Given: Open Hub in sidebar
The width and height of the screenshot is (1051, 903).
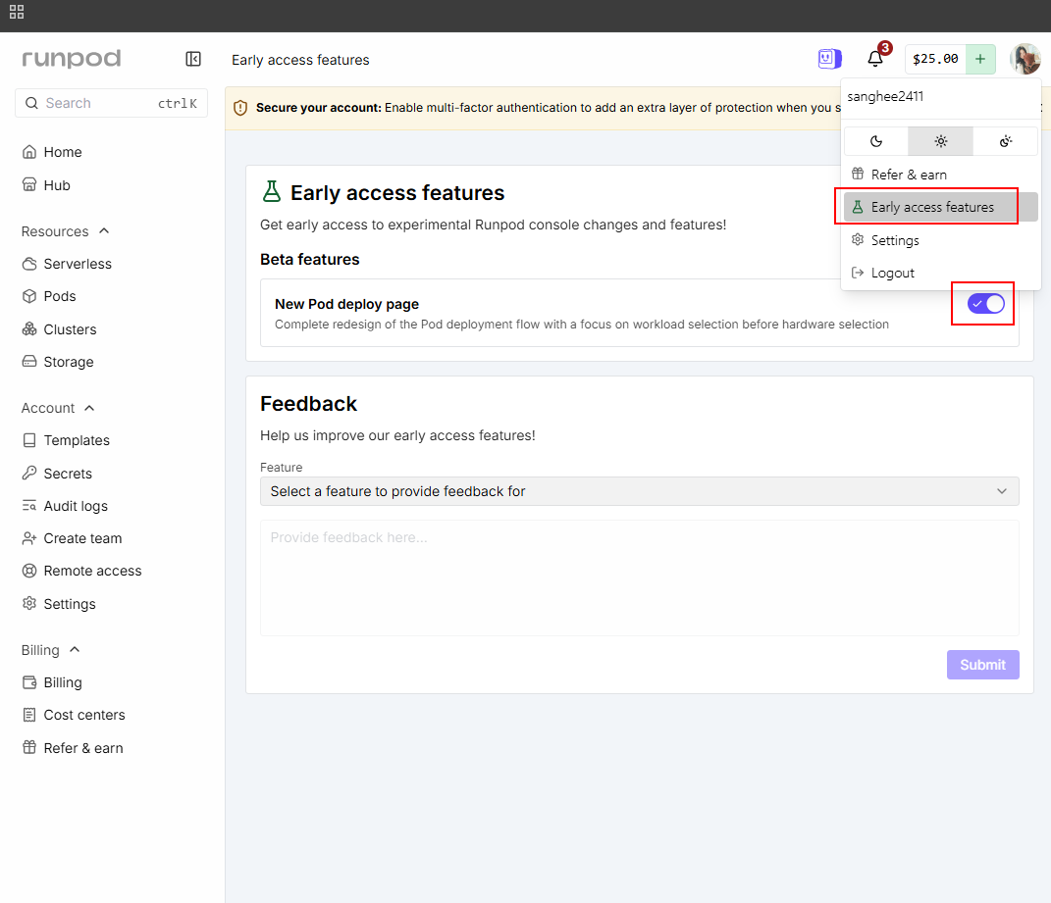Looking at the screenshot, I should (x=46, y=185).
